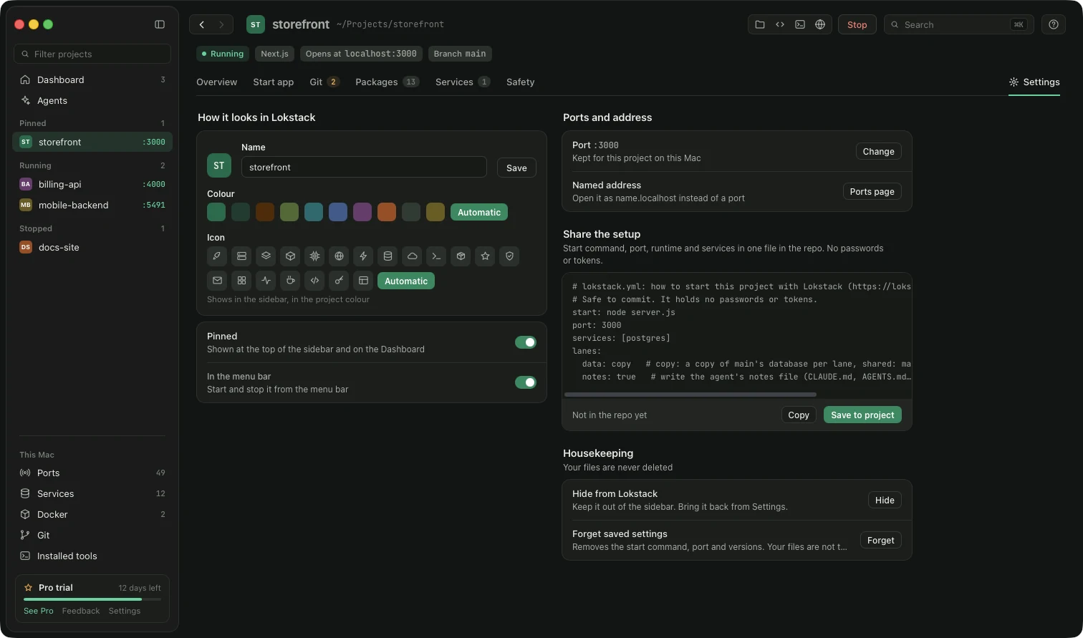Switch to the Safety tab

coord(521,82)
